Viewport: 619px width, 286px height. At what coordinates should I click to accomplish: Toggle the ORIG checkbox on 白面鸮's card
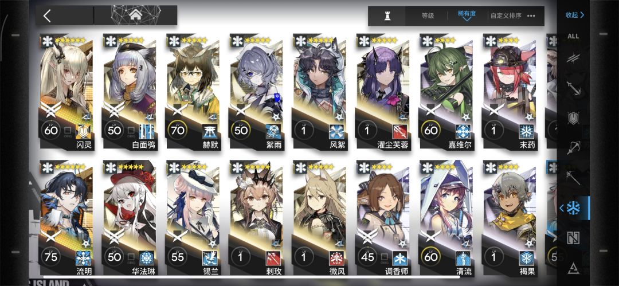click(131, 130)
